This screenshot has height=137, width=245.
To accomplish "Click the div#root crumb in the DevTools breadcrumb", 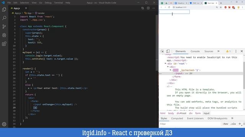I will [181, 113].
